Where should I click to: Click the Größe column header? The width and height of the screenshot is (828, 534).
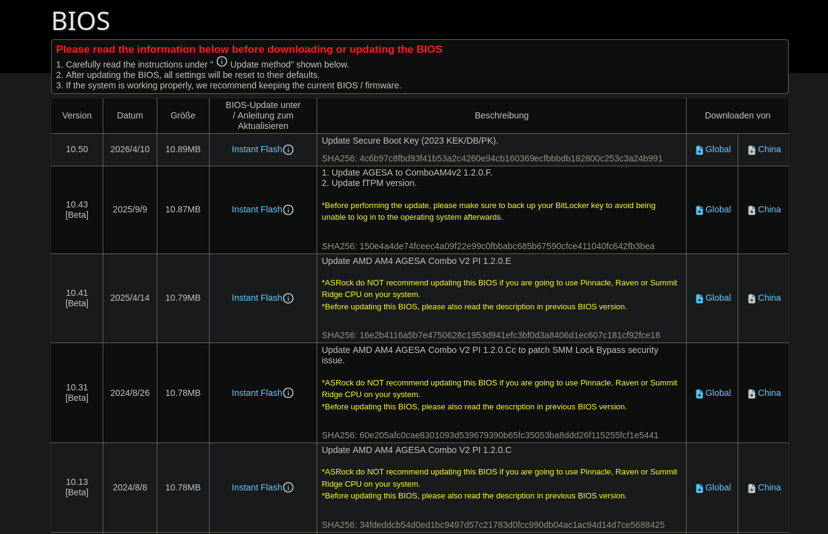pos(183,115)
